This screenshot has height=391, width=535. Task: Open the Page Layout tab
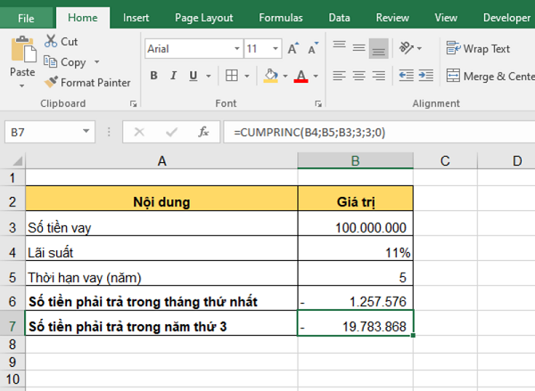click(x=203, y=17)
